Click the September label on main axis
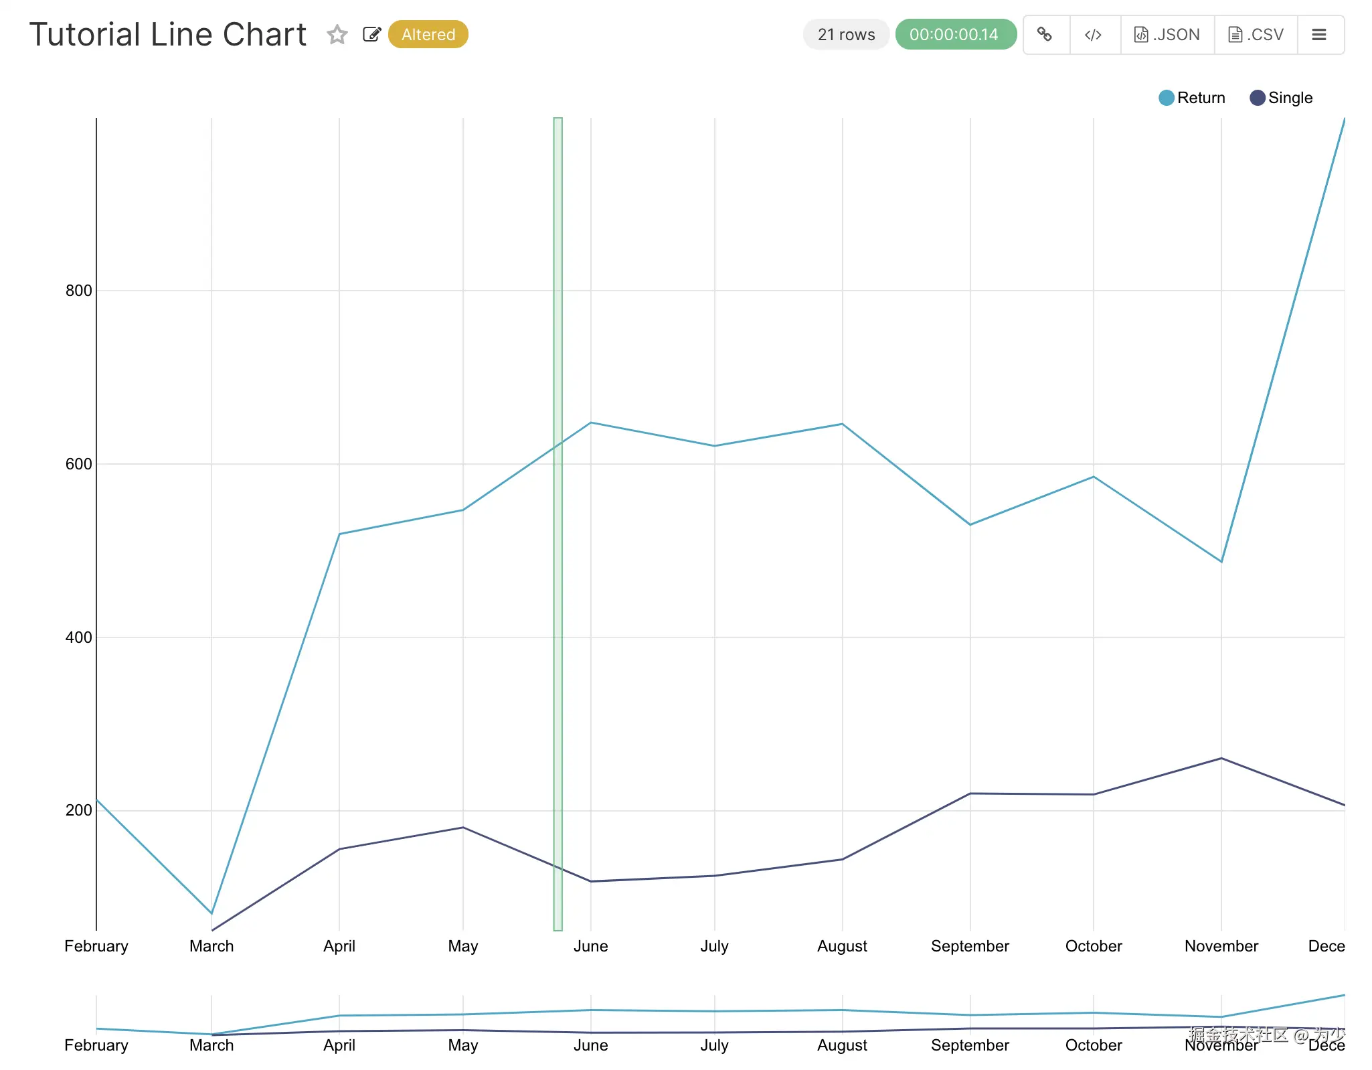The image size is (1372, 1070). tap(970, 946)
